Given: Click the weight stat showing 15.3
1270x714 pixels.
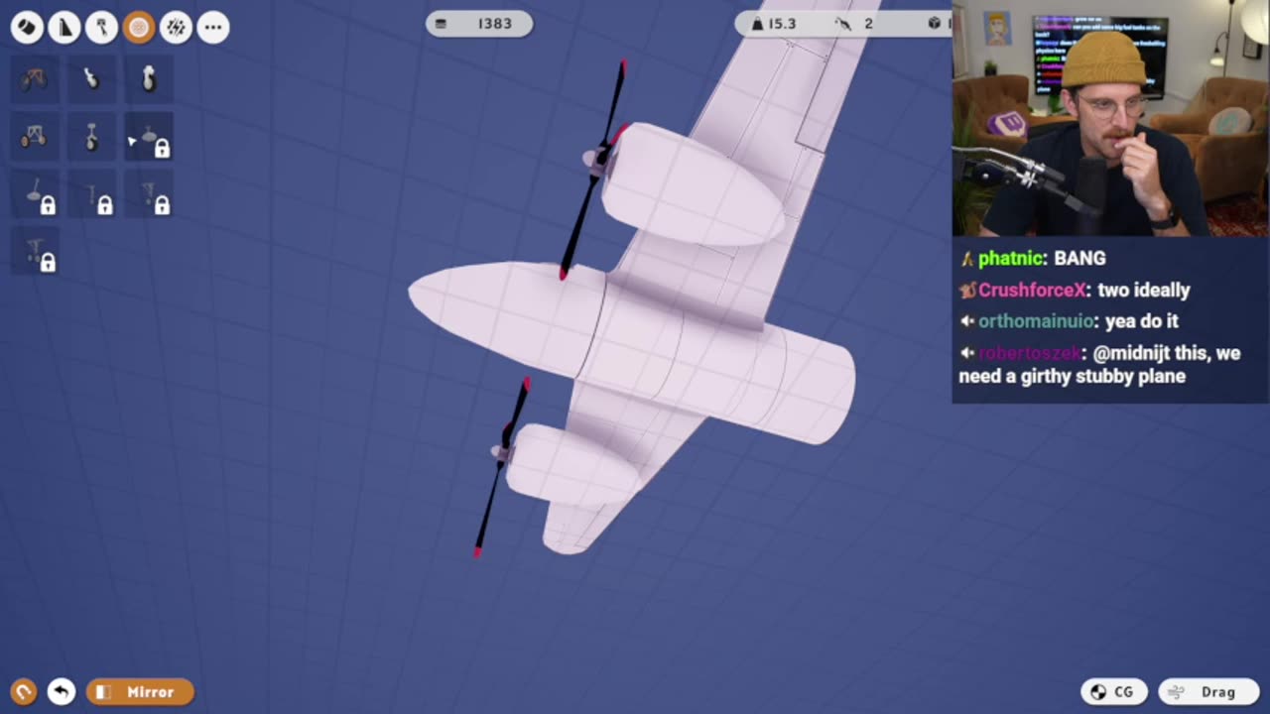Looking at the screenshot, I should tap(774, 24).
